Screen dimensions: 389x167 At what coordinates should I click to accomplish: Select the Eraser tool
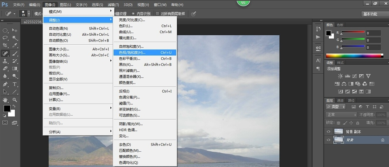click(x=5, y=68)
